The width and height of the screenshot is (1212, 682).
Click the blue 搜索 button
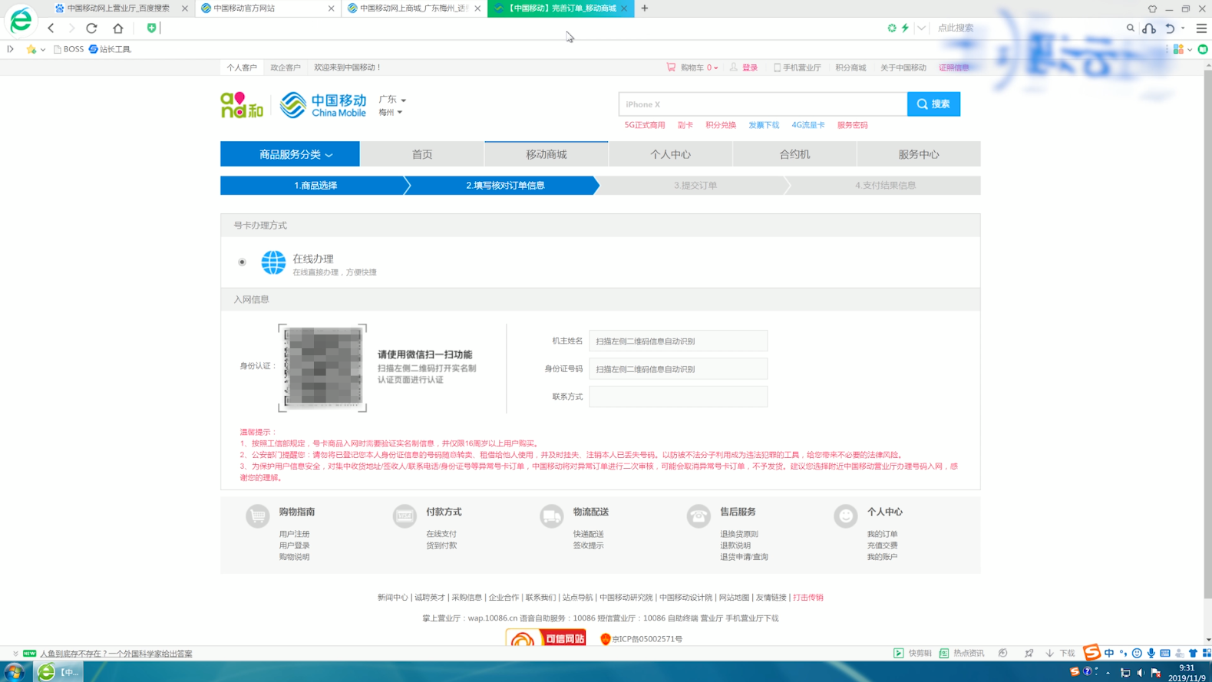pos(933,104)
